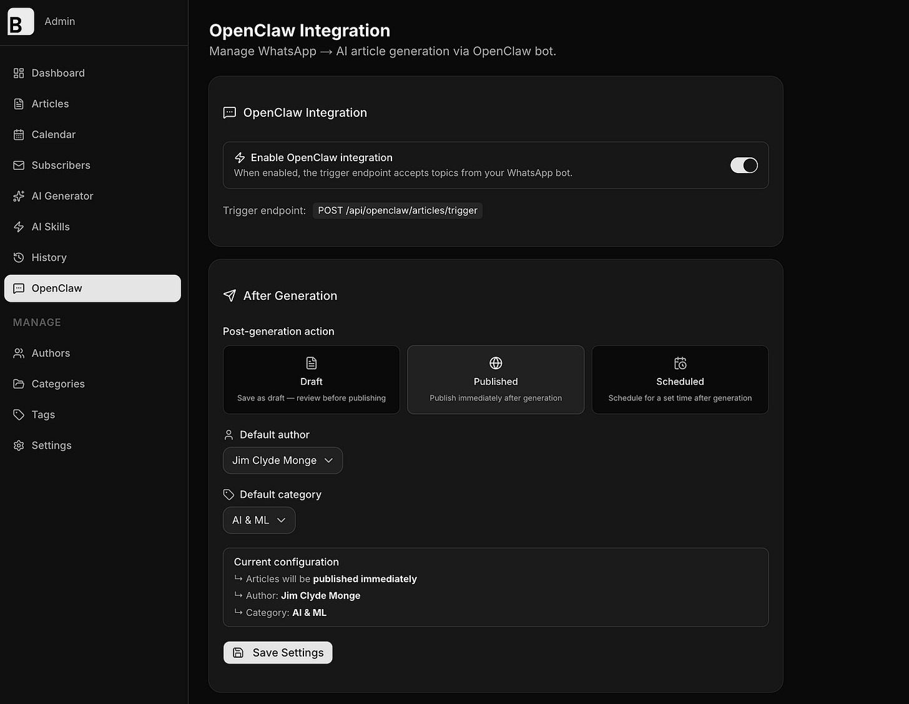The height and width of the screenshot is (704, 909).
Task: Click the OpenClaw chat bubble sidebar icon
Action: point(19,288)
